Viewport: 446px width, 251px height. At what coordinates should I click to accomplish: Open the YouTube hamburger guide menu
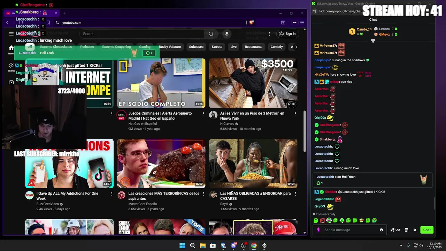pos(11,34)
